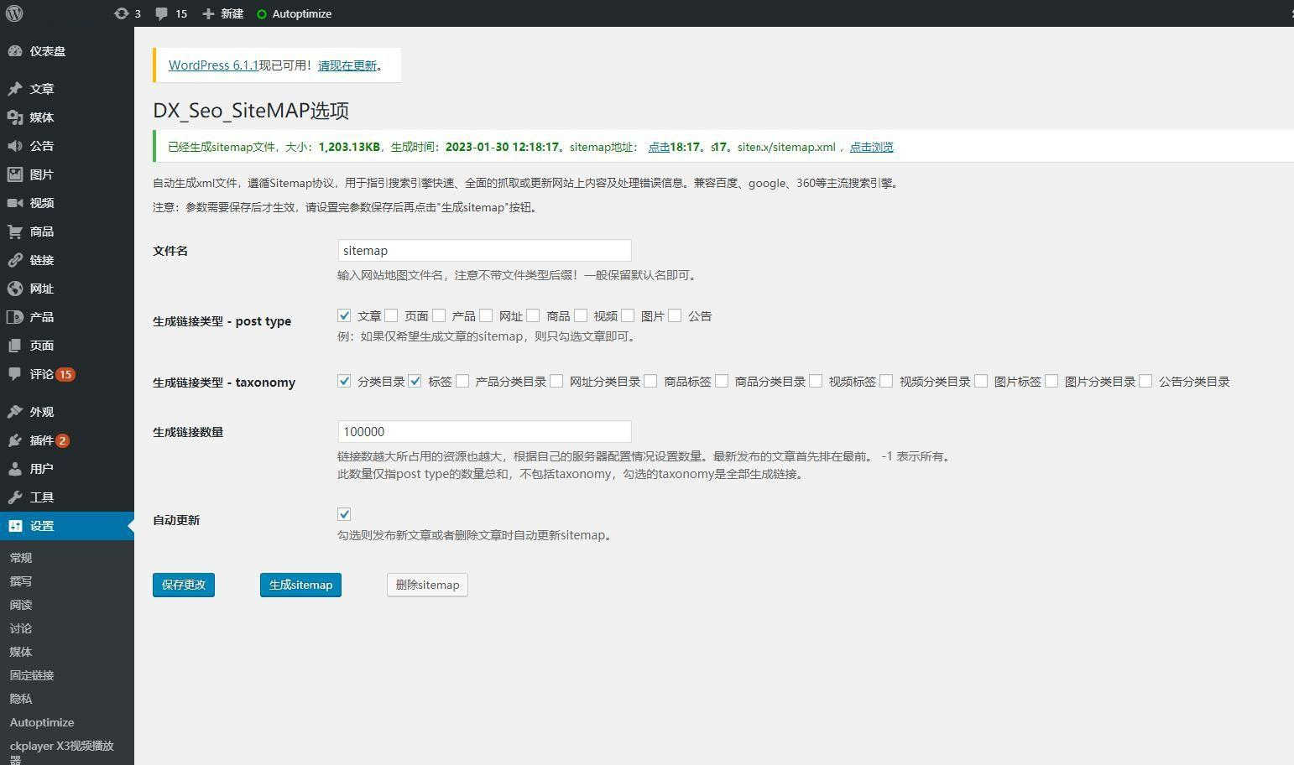Image resolution: width=1294 pixels, height=765 pixels.
Task: Click the 生成sitemap button
Action: tap(300, 585)
